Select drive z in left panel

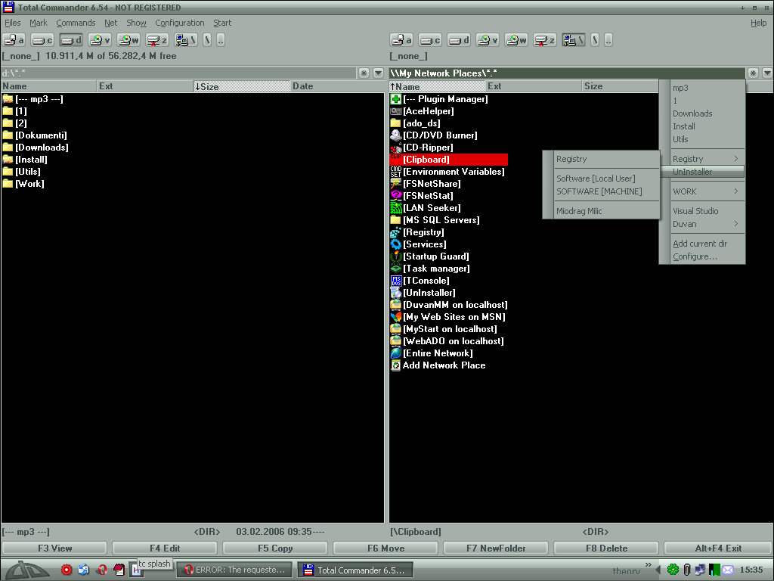pos(157,40)
